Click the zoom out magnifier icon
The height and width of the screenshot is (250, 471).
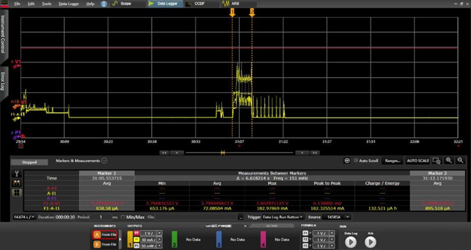click(x=460, y=160)
